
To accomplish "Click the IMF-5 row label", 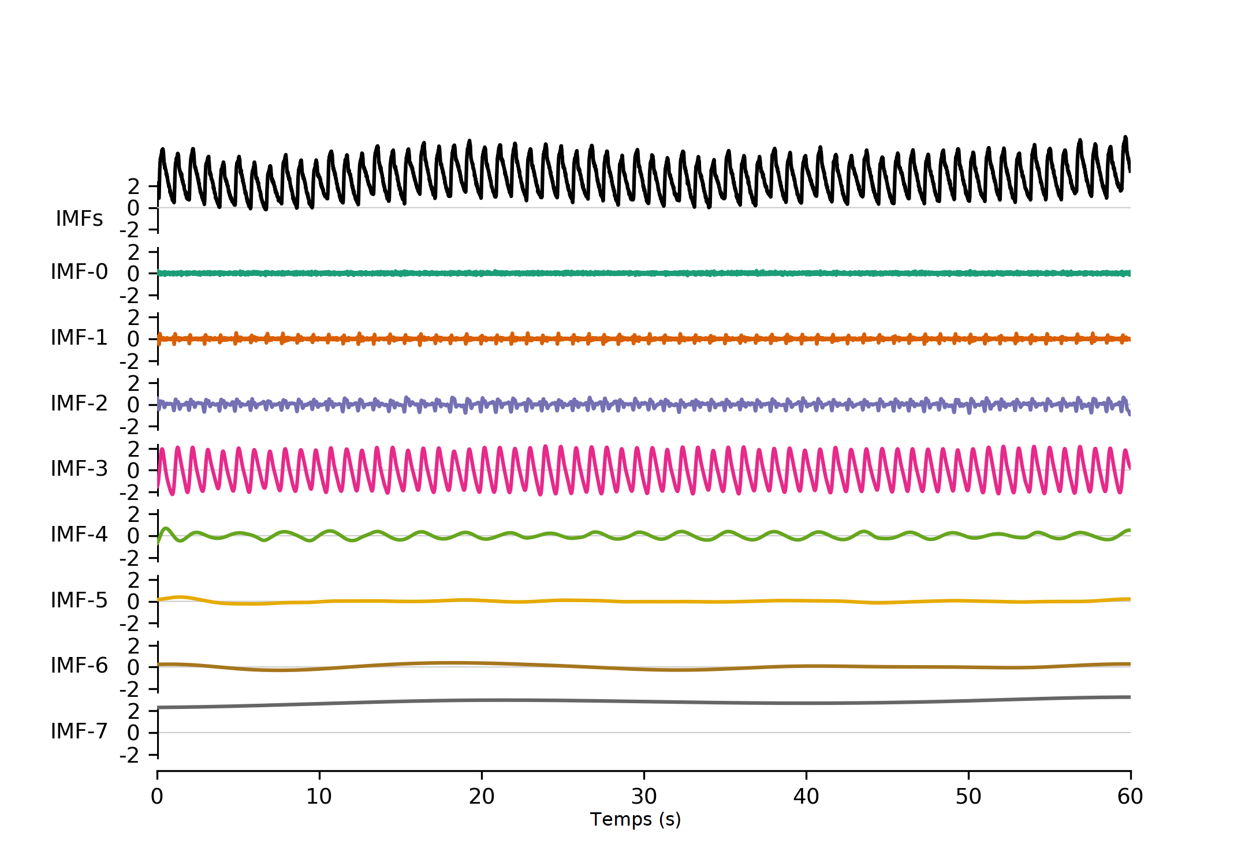I will click(79, 600).
